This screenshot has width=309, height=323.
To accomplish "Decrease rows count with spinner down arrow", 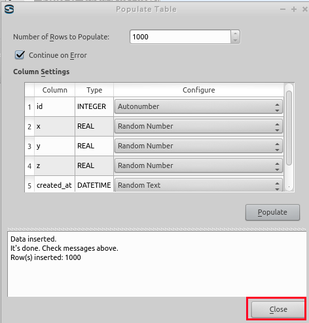I will point(235,40).
